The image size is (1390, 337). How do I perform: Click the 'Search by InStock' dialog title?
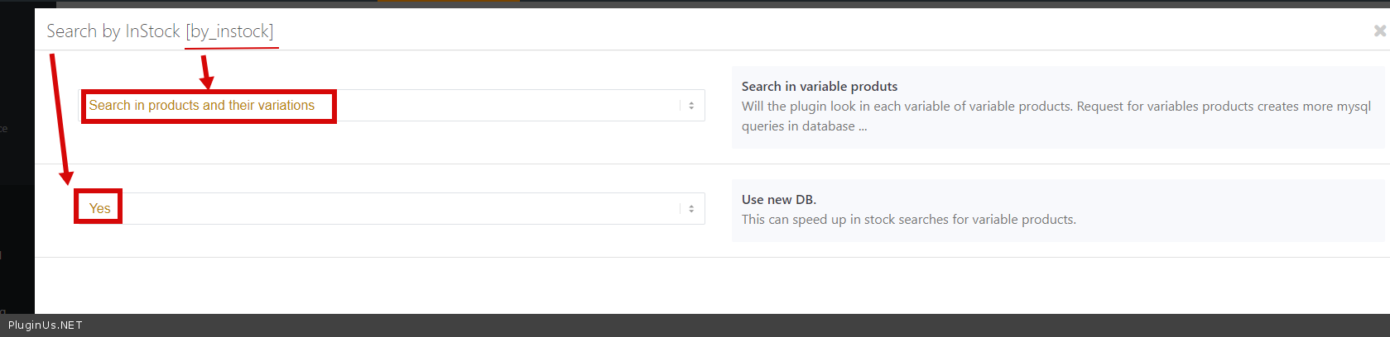tap(113, 31)
